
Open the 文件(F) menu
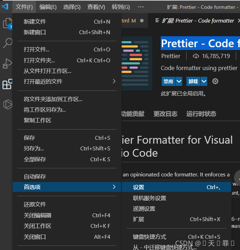point(24,7)
